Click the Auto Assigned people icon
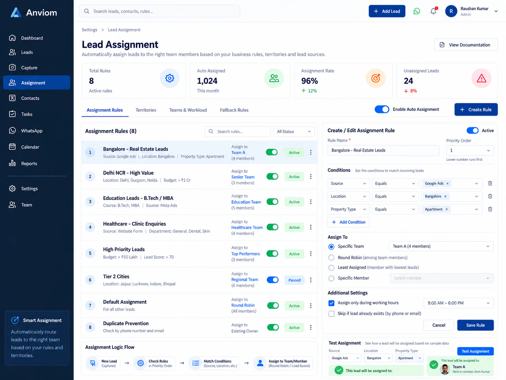The height and width of the screenshot is (380, 506). coord(274,78)
